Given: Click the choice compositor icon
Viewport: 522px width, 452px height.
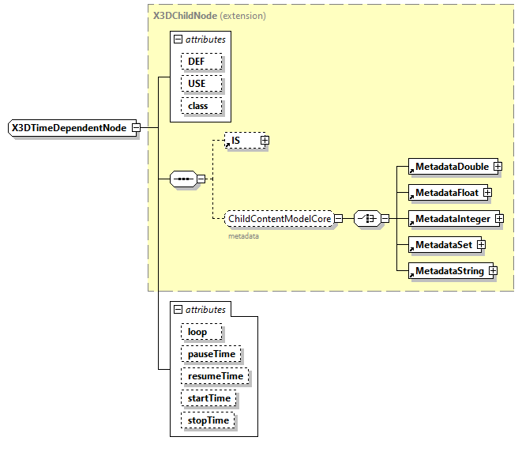Looking at the screenshot, I should point(366,218).
